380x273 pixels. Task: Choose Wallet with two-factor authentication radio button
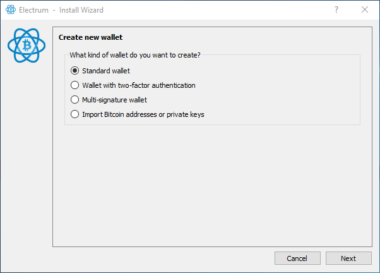(x=74, y=85)
